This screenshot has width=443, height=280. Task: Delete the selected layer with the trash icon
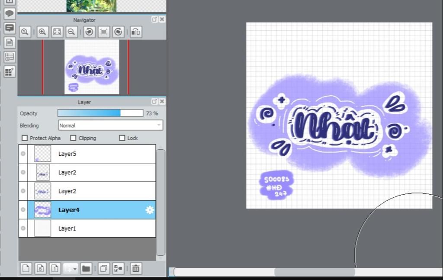(136, 268)
